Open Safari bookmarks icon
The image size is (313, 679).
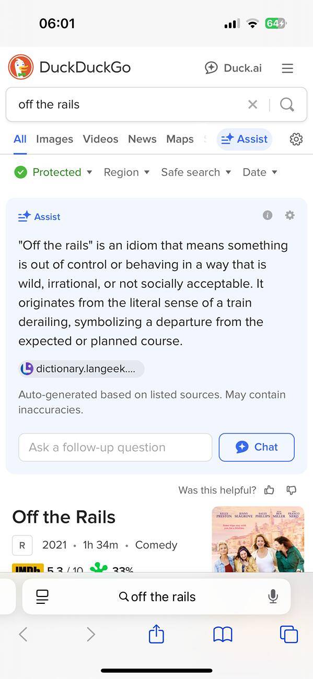(223, 635)
